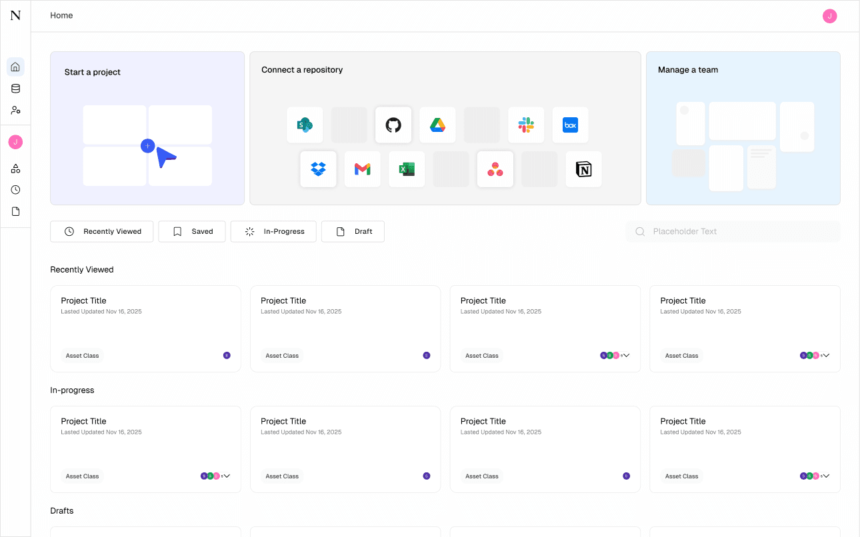Open the third project card under In-progress

tap(545, 449)
